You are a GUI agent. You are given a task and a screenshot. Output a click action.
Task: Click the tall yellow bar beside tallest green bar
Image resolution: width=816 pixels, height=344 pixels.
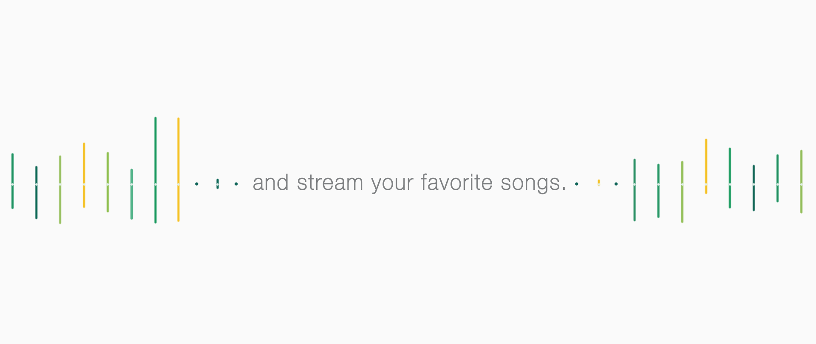pos(178,169)
